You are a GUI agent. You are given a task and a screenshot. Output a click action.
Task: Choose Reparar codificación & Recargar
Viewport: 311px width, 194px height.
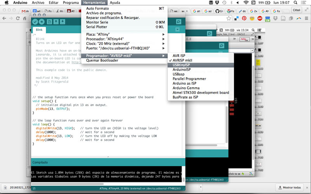tap(124, 17)
